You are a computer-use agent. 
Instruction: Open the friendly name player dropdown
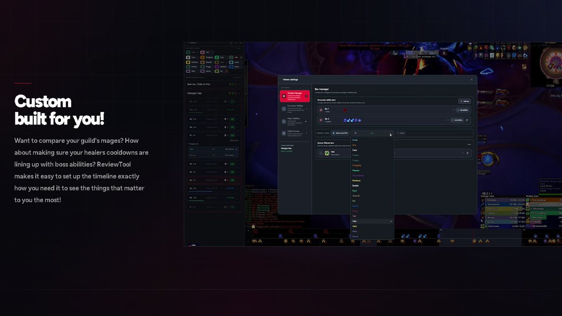click(x=372, y=133)
